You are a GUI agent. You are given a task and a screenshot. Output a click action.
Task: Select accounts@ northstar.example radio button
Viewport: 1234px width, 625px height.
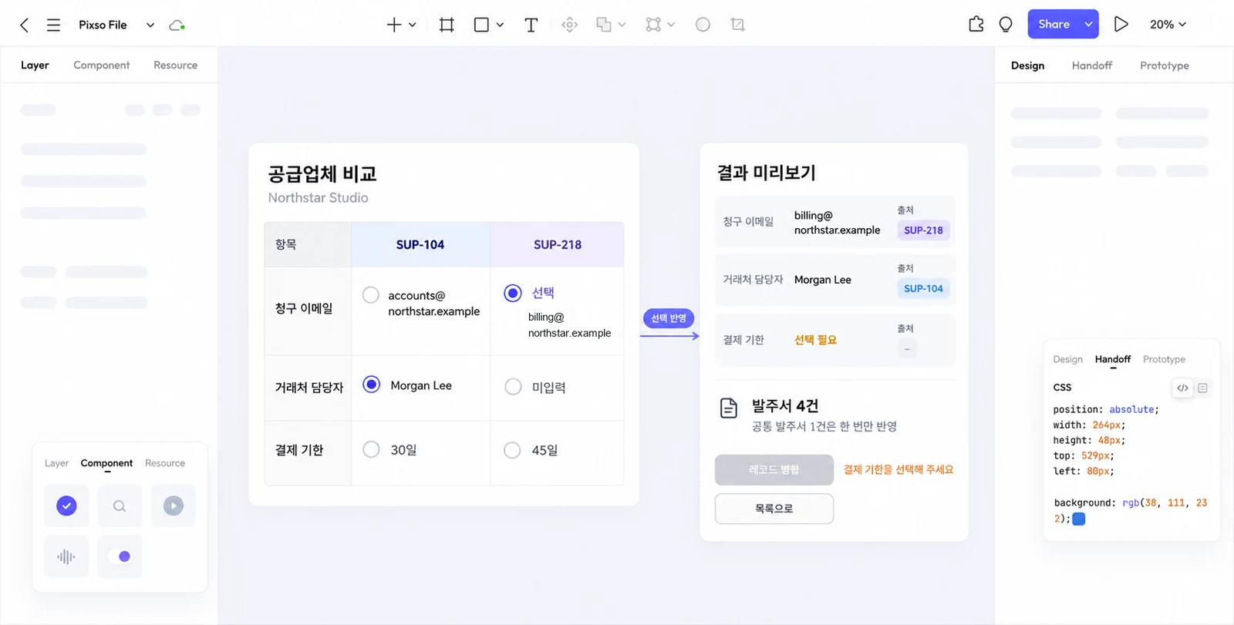[371, 295]
